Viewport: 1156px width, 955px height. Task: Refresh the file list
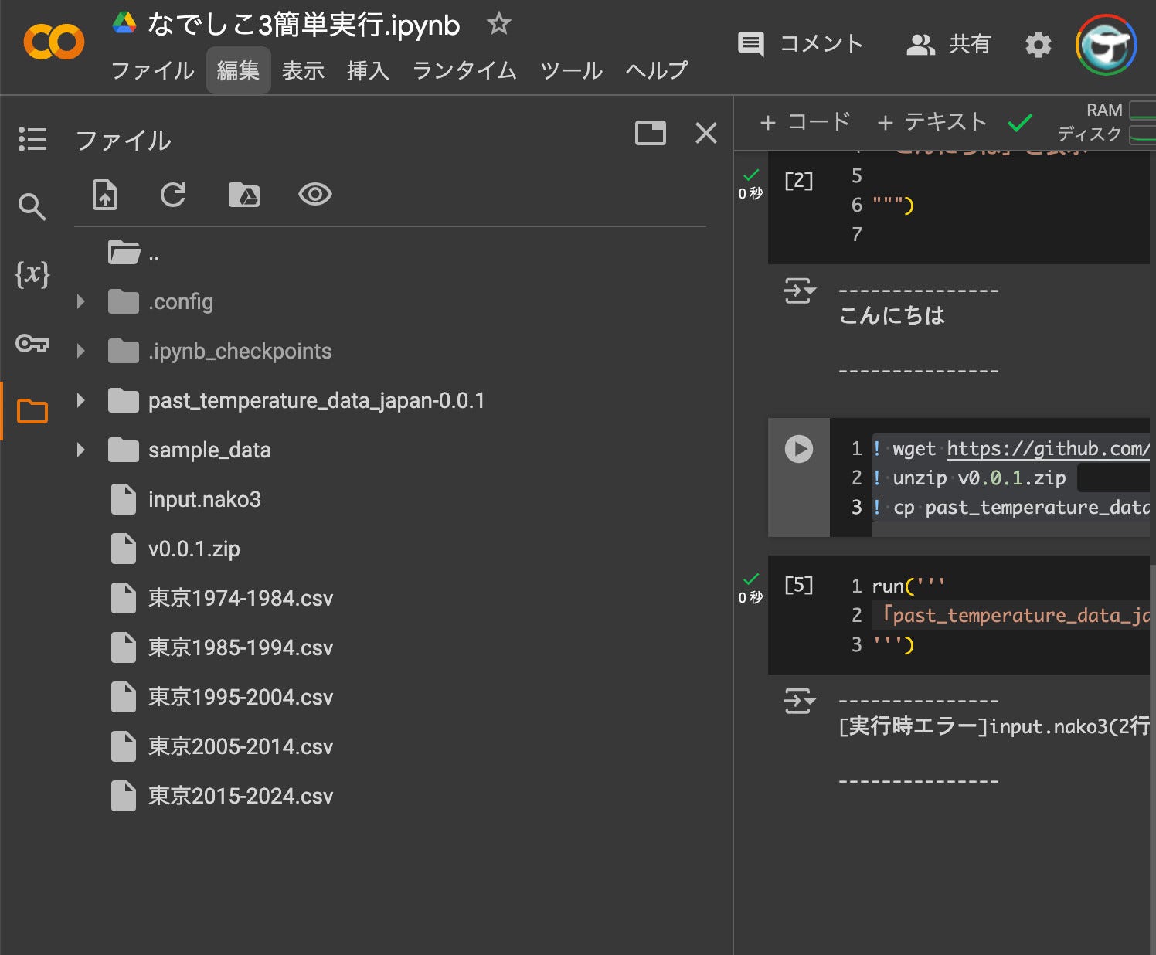tap(173, 195)
